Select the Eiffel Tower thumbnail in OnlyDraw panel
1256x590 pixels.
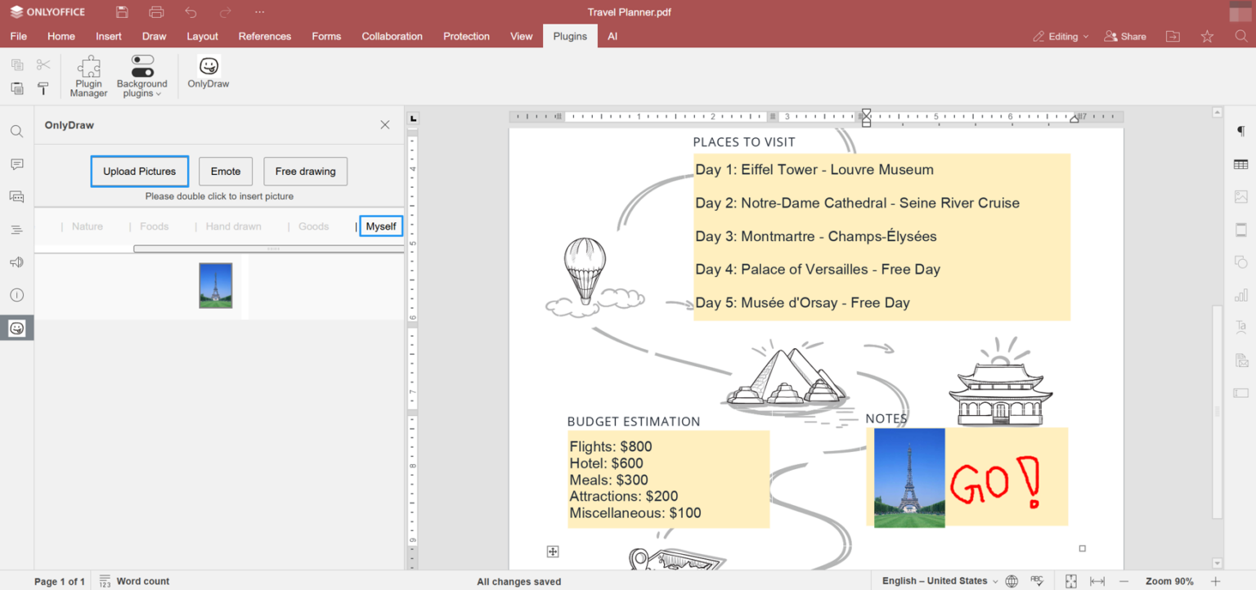pos(216,285)
